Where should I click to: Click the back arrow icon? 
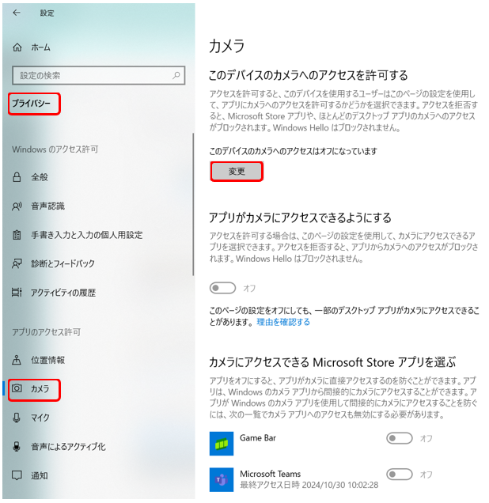point(17,13)
